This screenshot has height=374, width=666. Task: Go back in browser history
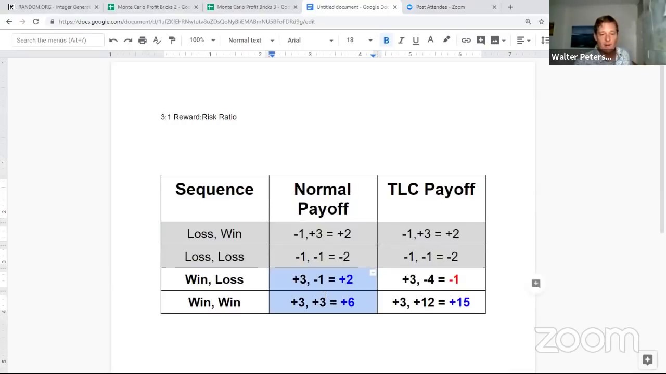[9, 22]
